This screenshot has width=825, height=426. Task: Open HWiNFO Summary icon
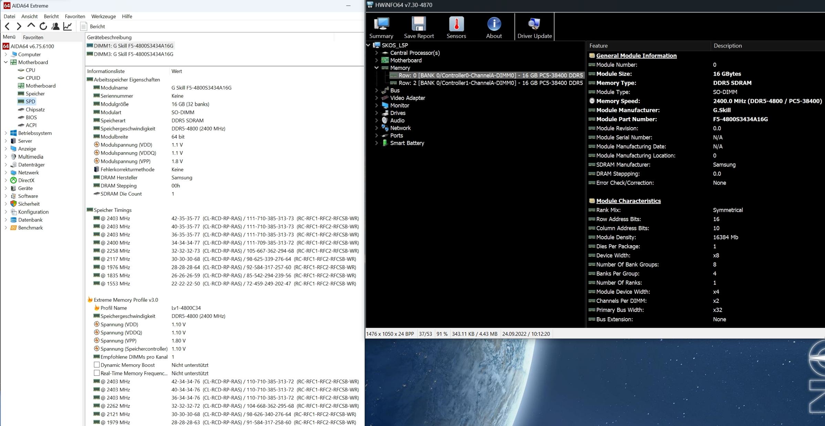click(x=381, y=28)
